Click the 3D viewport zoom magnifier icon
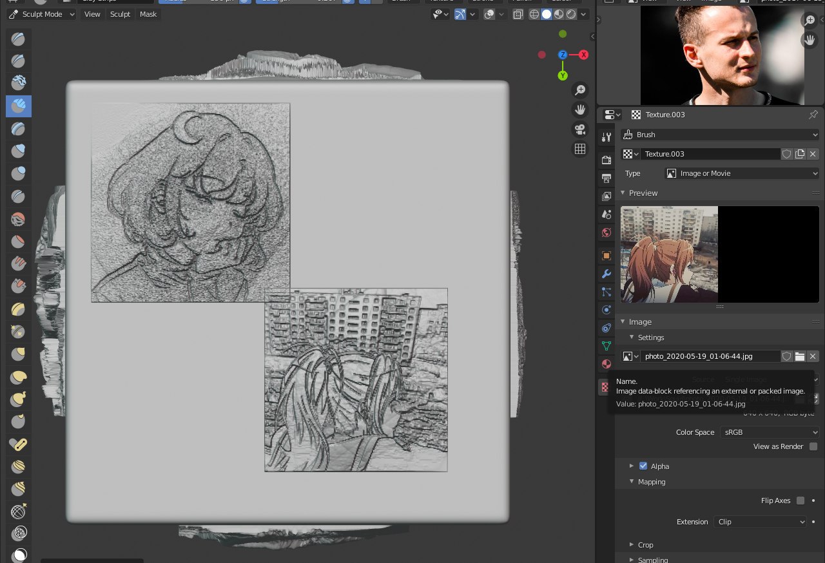Viewport: 825px width, 563px height. (x=580, y=90)
